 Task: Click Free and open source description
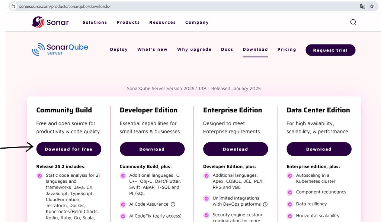point(68,127)
